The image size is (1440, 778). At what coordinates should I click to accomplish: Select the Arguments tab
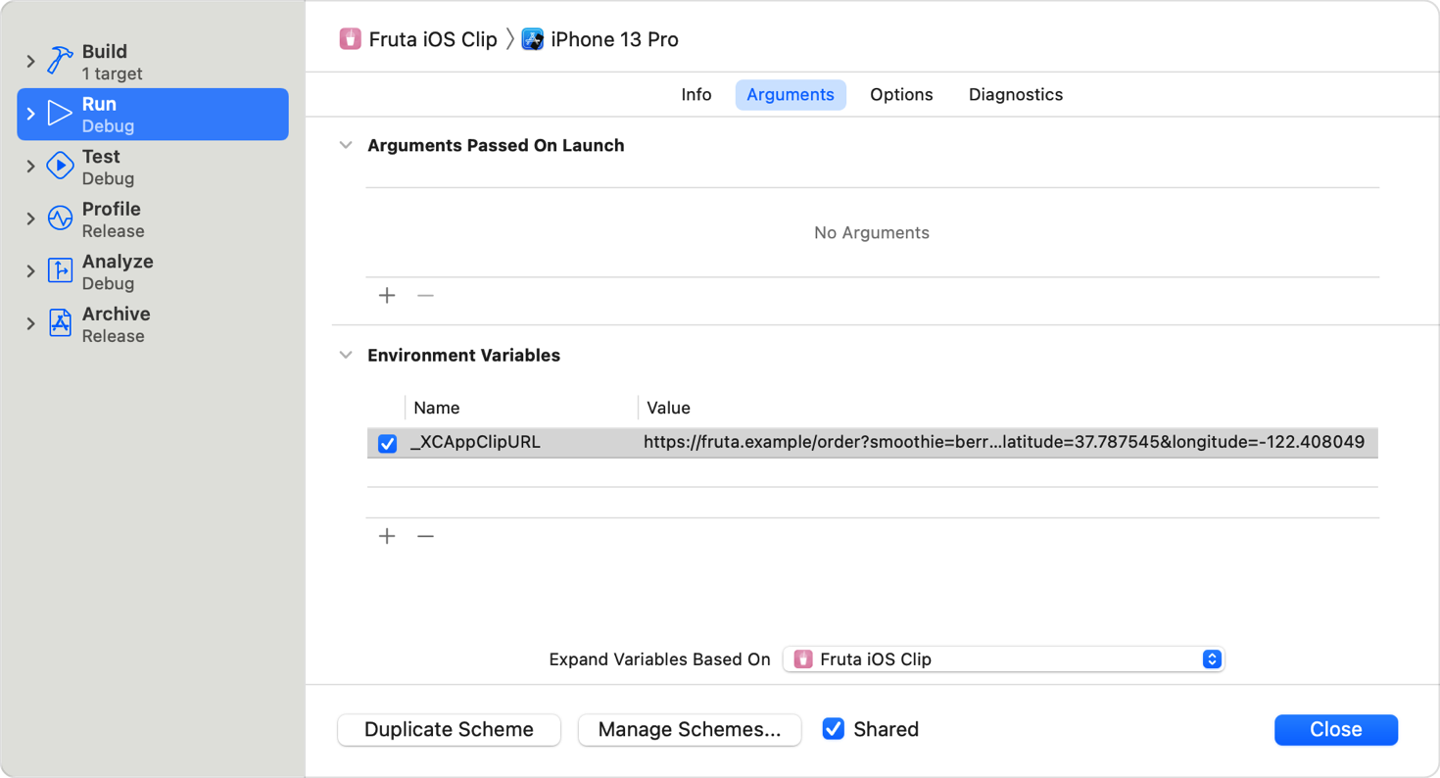click(x=791, y=95)
